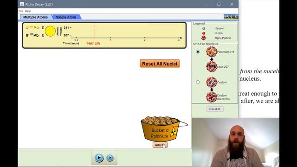
Task: Click the Half Life label
Action: click(x=94, y=43)
